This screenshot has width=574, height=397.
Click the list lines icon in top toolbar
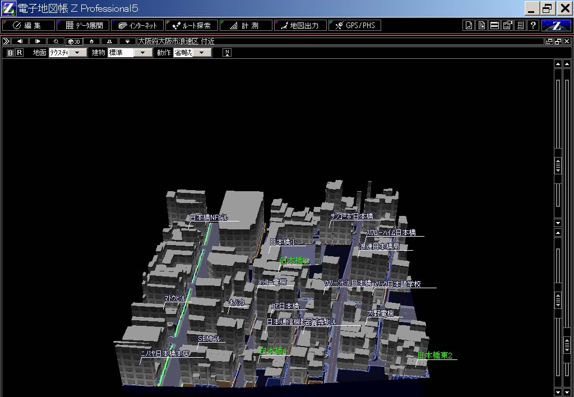point(520,25)
